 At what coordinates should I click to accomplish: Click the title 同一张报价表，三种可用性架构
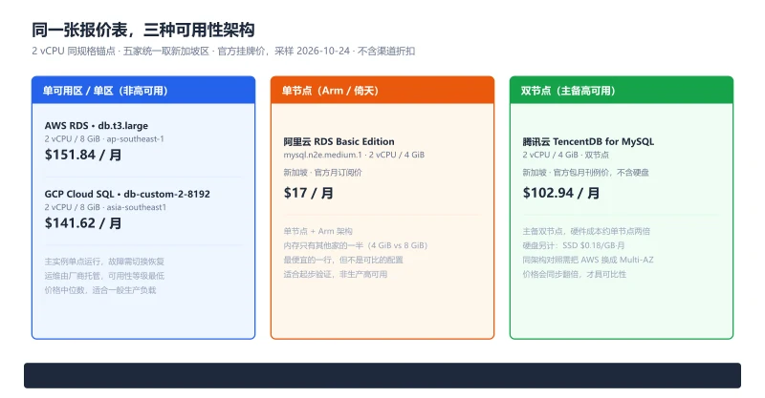click(x=142, y=31)
